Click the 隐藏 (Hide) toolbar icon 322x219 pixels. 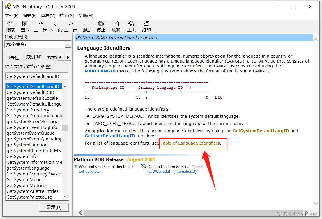click(x=10, y=24)
